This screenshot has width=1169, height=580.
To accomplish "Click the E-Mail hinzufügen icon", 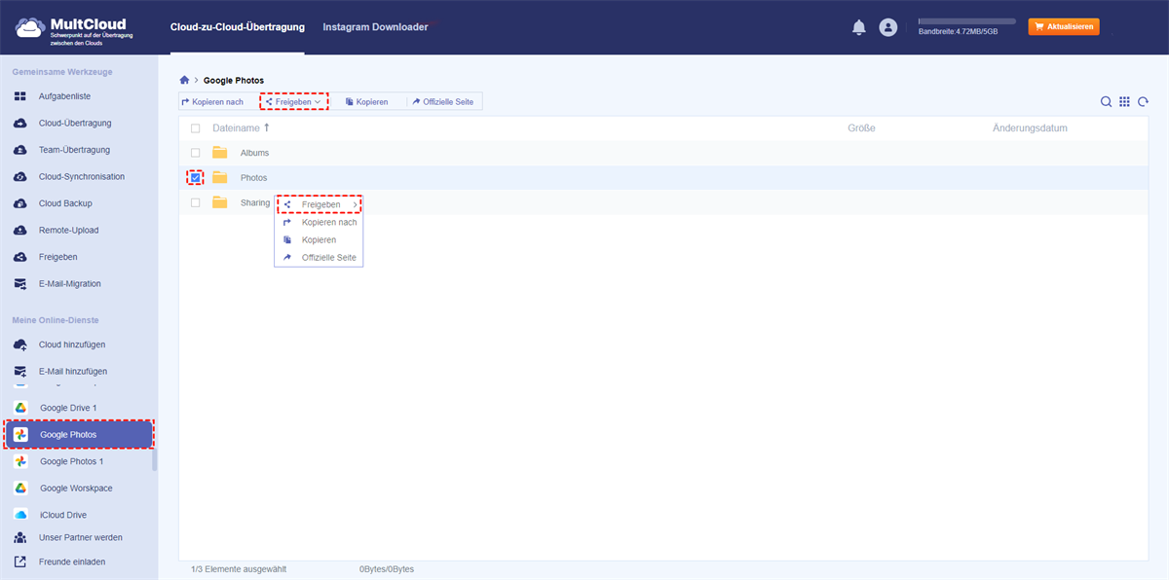I will point(19,372).
